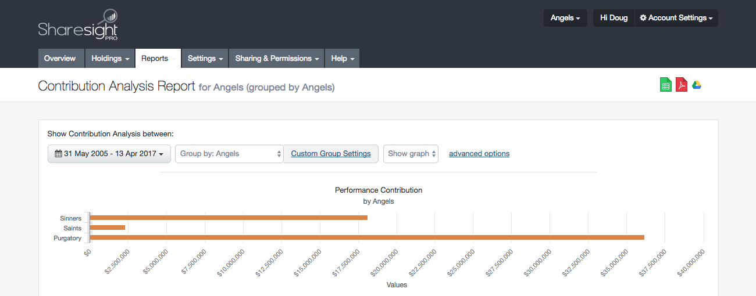Expand the Settings navigation menu

tap(205, 59)
